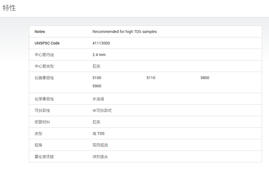Click the 41113000 code value

101,43
